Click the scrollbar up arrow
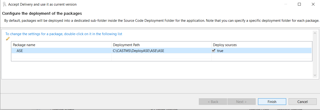Image resolution: width=320 pixels, height=110 pixels. 315,33
